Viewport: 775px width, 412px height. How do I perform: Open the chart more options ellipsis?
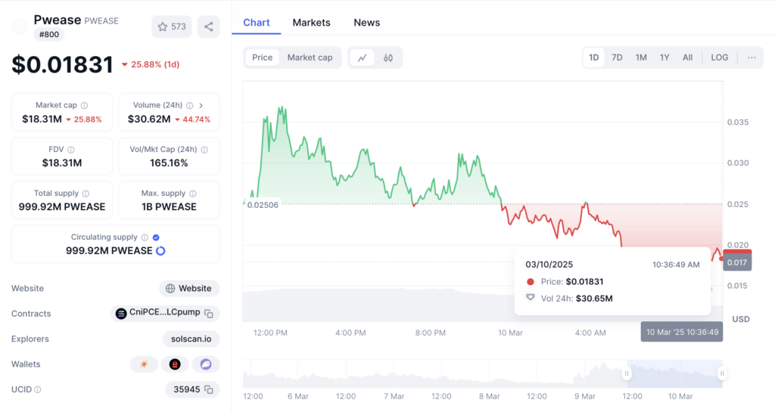(x=752, y=57)
